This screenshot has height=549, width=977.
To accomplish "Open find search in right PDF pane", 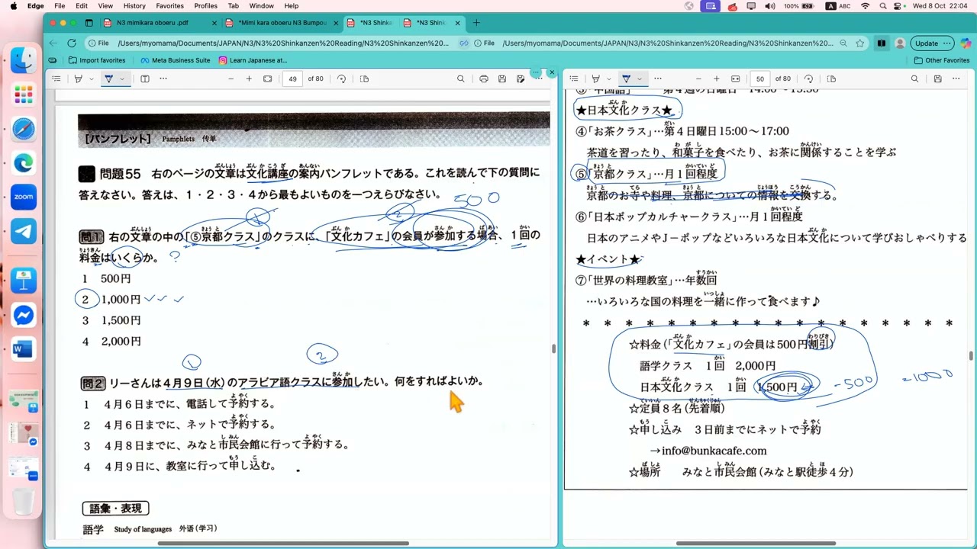I will (915, 79).
